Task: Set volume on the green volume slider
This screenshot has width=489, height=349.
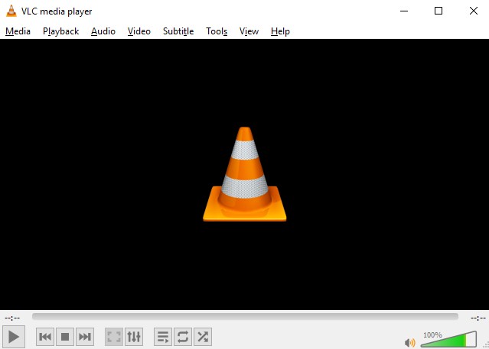Action: [448, 339]
